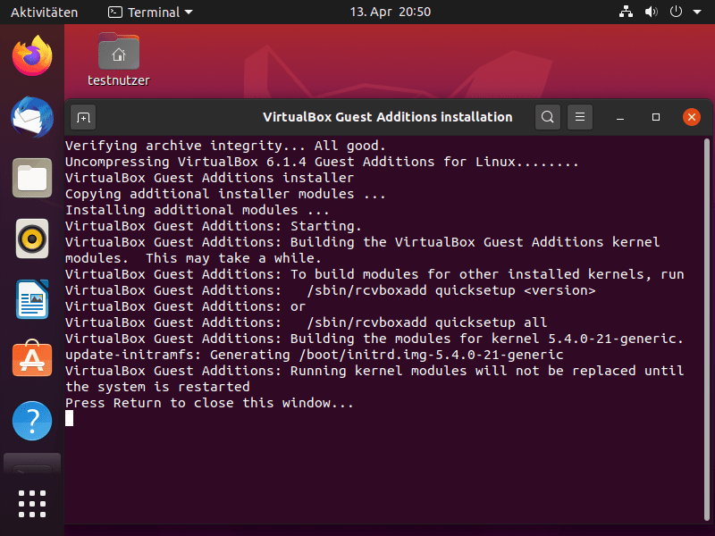The height and width of the screenshot is (536, 715).
Task: Open LibreOffice Writer from the dock
Action: (32, 299)
